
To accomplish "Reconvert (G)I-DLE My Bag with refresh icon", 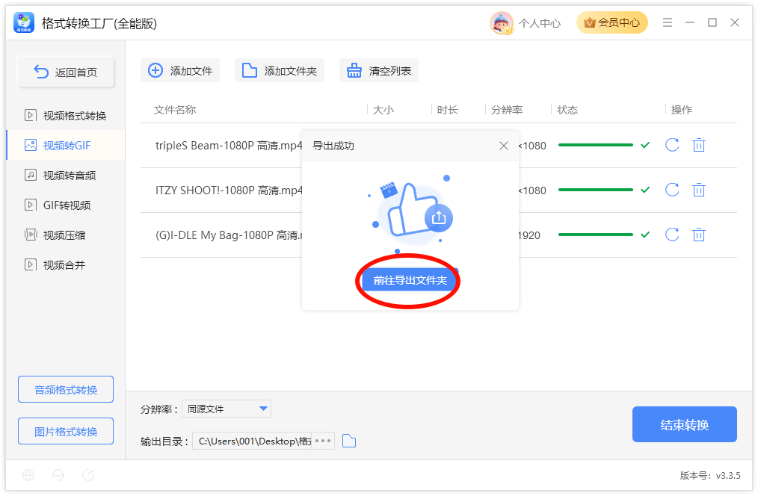I will coord(672,235).
